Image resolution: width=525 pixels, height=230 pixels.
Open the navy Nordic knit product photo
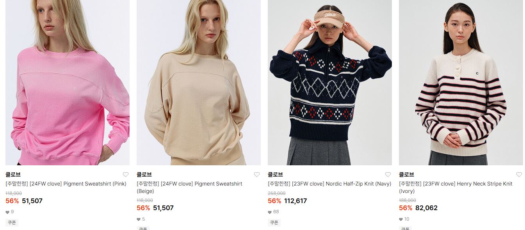(x=330, y=82)
